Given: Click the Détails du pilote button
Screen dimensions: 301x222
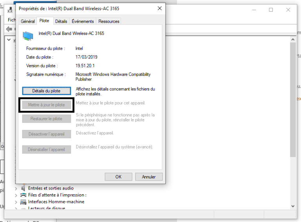Looking at the screenshot, I should 47,91.
